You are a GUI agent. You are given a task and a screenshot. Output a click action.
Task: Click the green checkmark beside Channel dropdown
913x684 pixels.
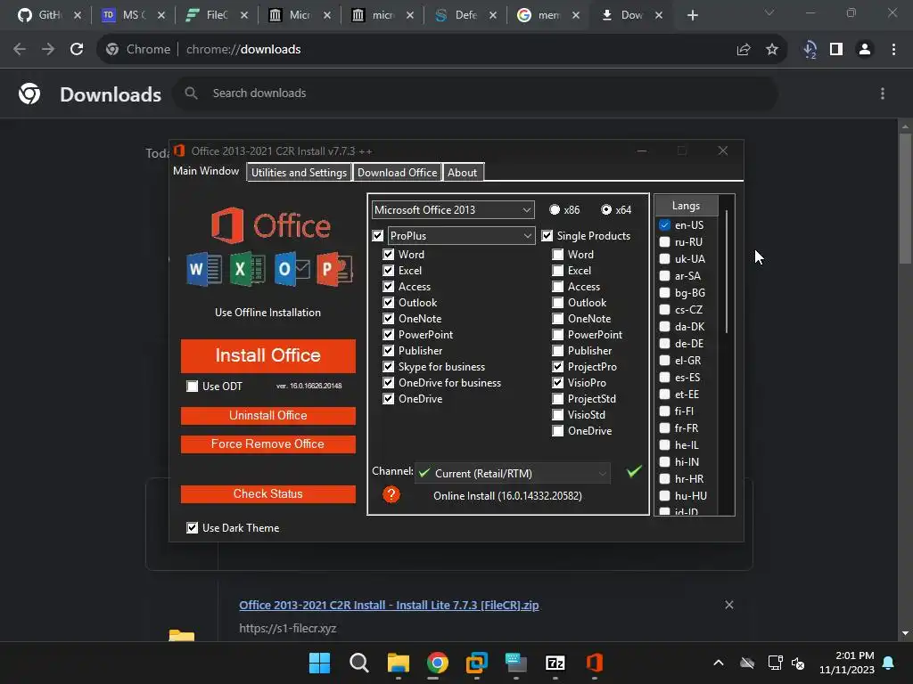tap(634, 472)
